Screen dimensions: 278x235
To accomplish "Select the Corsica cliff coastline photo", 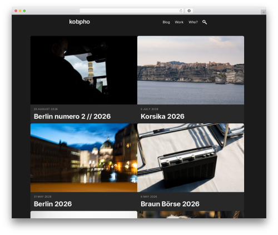I will coord(191,70).
